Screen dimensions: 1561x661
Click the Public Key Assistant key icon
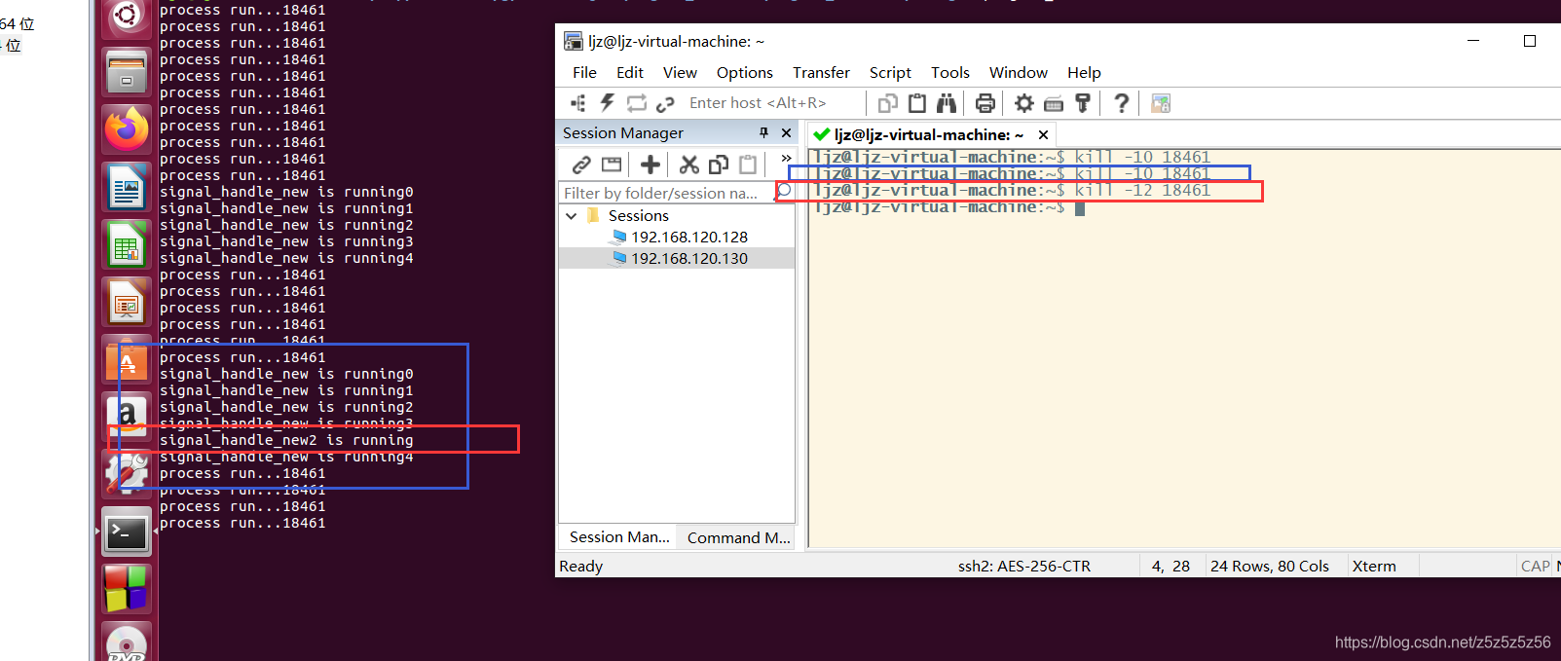[1082, 103]
